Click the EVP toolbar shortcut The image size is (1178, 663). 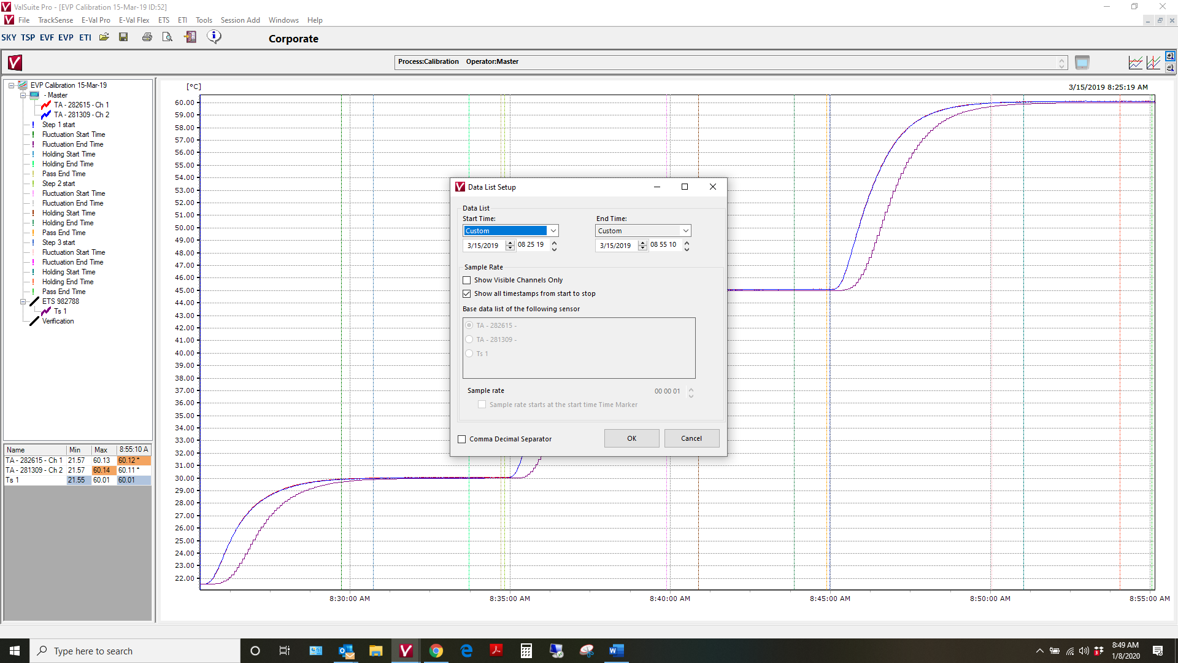coord(66,37)
